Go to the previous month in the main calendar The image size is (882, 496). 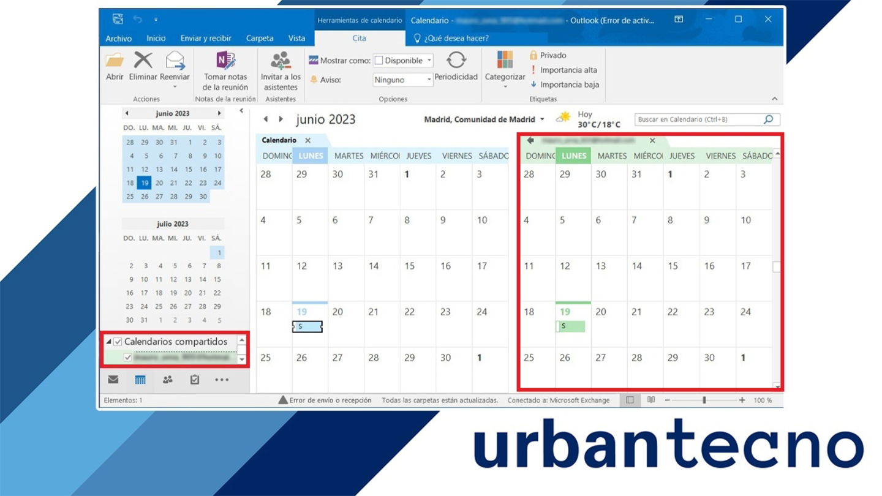(x=266, y=119)
